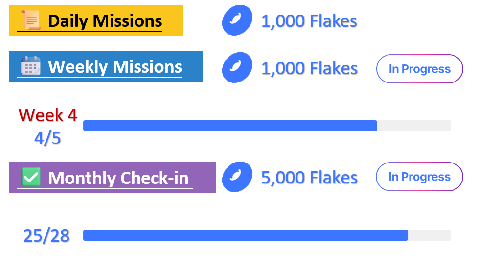
Task: Click the 1,000 Flakes reward for Weekly Missions
Action: point(309,68)
